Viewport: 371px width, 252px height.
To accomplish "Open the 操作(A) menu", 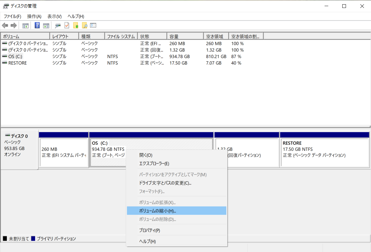I will (x=34, y=16).
